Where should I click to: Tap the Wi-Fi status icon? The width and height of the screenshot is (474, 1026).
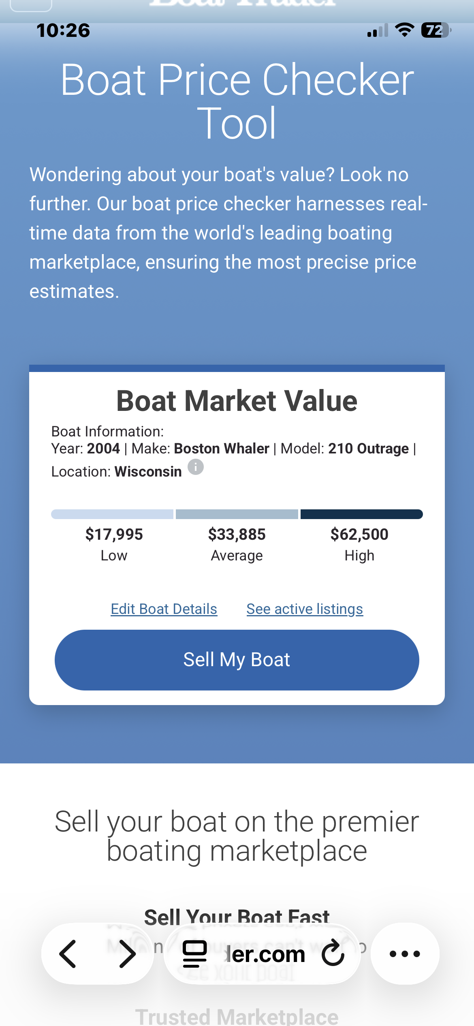pos(404,30)
